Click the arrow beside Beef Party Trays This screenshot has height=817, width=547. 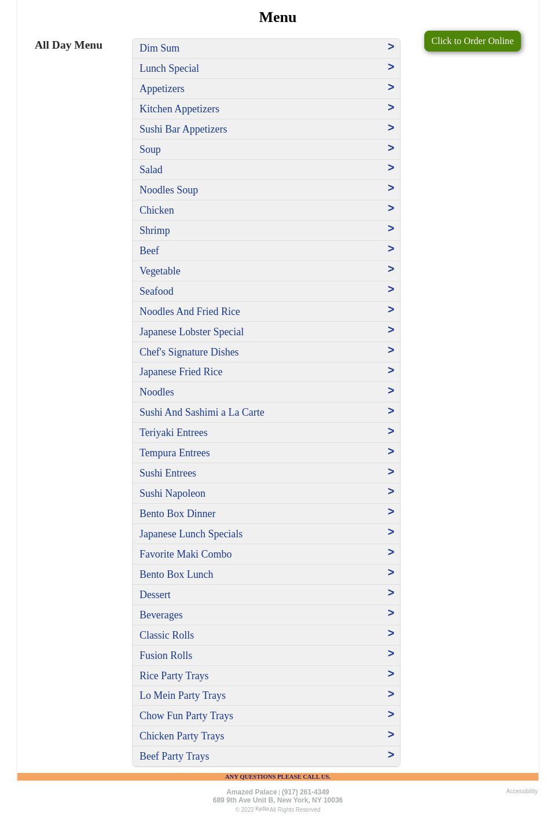coord(391,755)
